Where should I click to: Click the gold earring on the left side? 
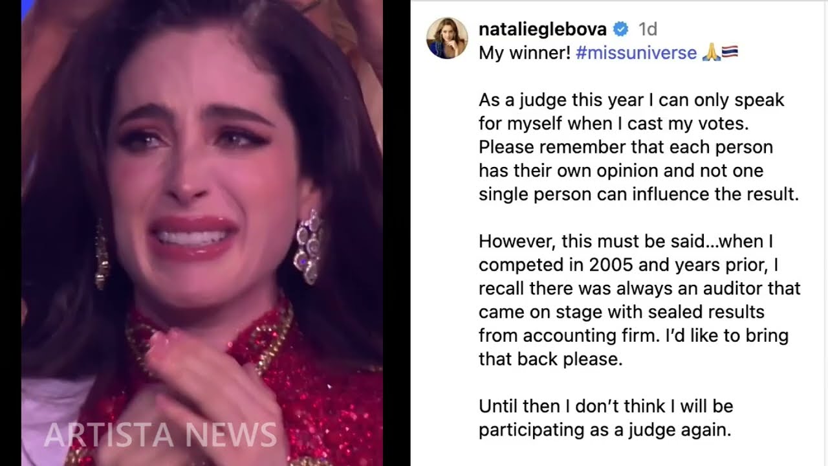(x=102, y=254)
